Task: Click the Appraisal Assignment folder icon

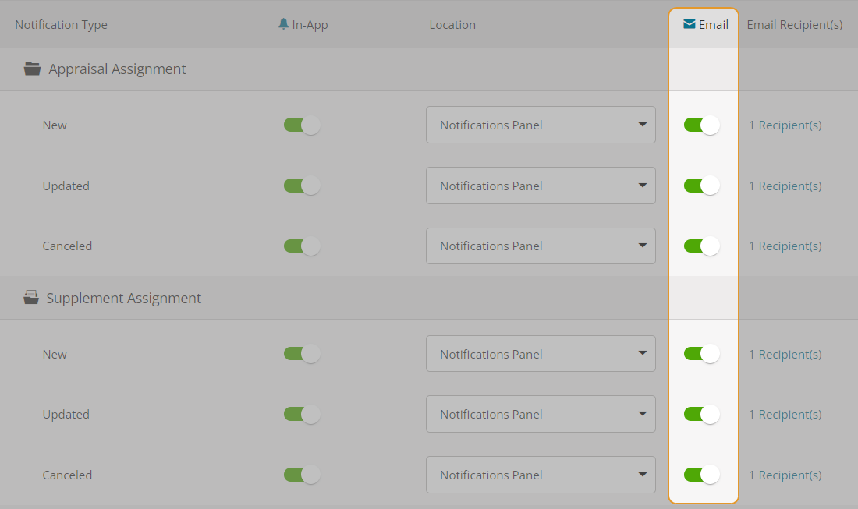Action: [x=32, y=69]
